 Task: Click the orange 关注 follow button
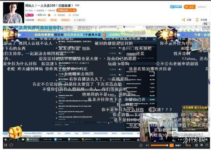tap(189, 7)
